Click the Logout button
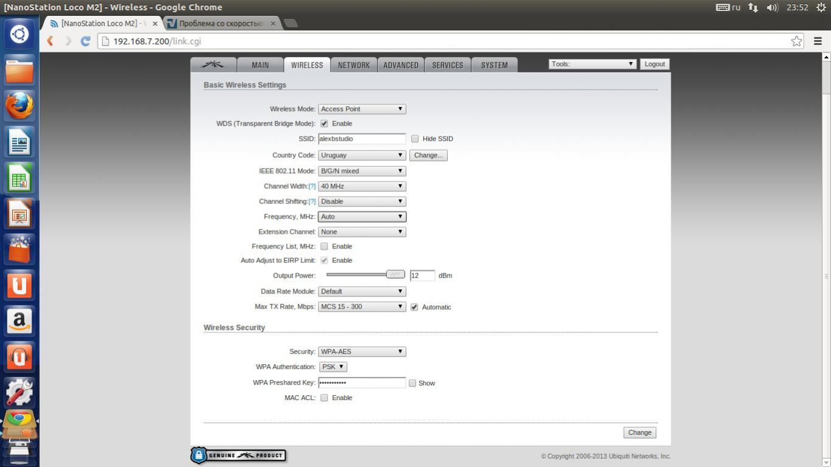The width and height of the screenshot is (831, 467). coord(655,64)
